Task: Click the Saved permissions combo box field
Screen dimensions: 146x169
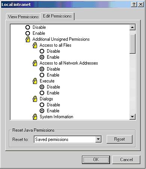Action: pos(68,139)
